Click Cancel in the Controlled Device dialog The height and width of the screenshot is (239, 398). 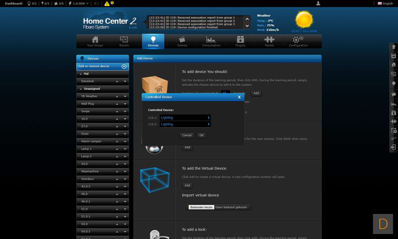click(187, 135)
